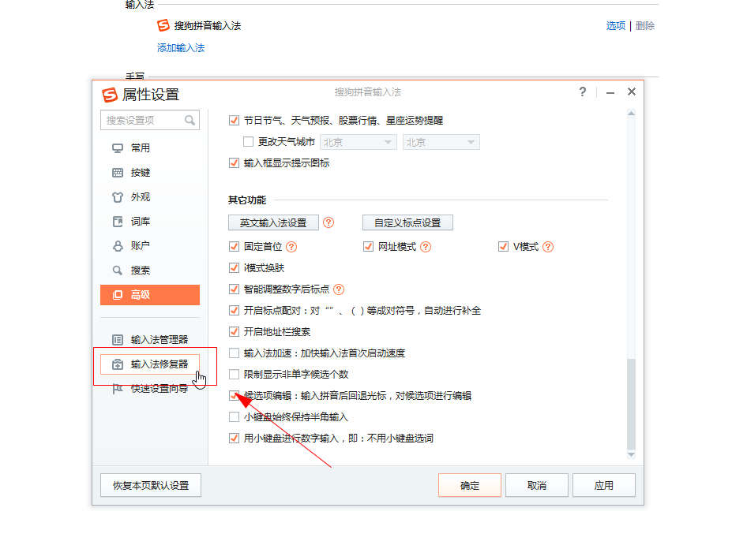Click the keyboard icon beside 按键
The width and height of the screenshot is (747, 560).
(x=118, y=172)
